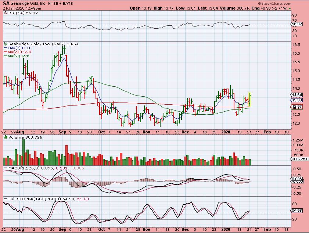Viewport: 309px width, 233px height.
Task: Click the High 13.77 value
Action: click(163, 8)
